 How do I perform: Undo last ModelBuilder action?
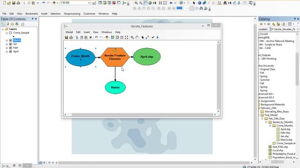[97, 37]
